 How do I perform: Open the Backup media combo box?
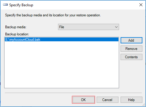click(89, 27)
